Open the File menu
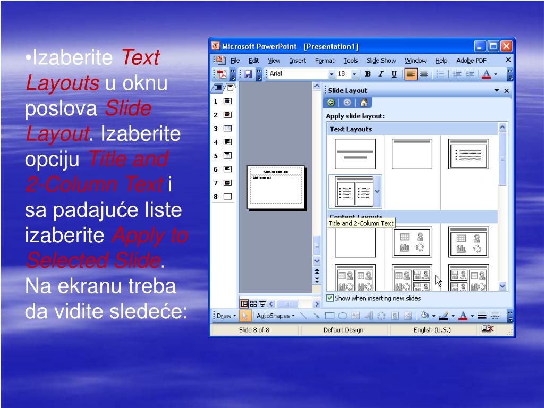The height and width of the screenshot is (408, 544). (x=235, y=61)
